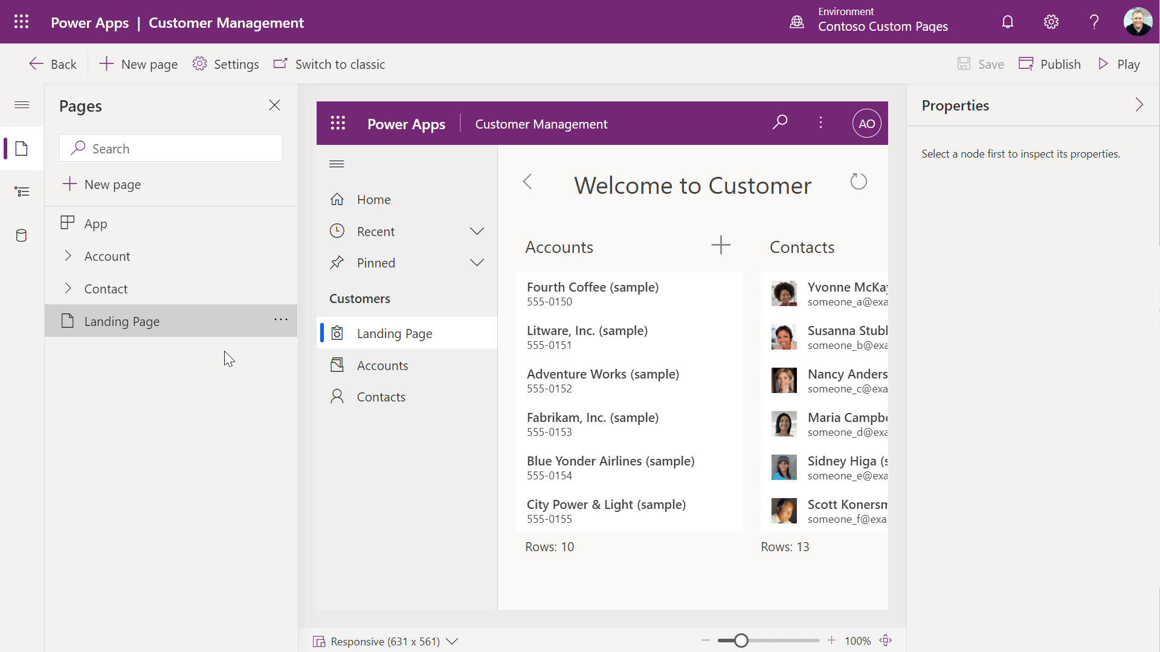Play the app from the top toolbar
Viewport: 1160px width, 652px height.
click(1118, 63)
